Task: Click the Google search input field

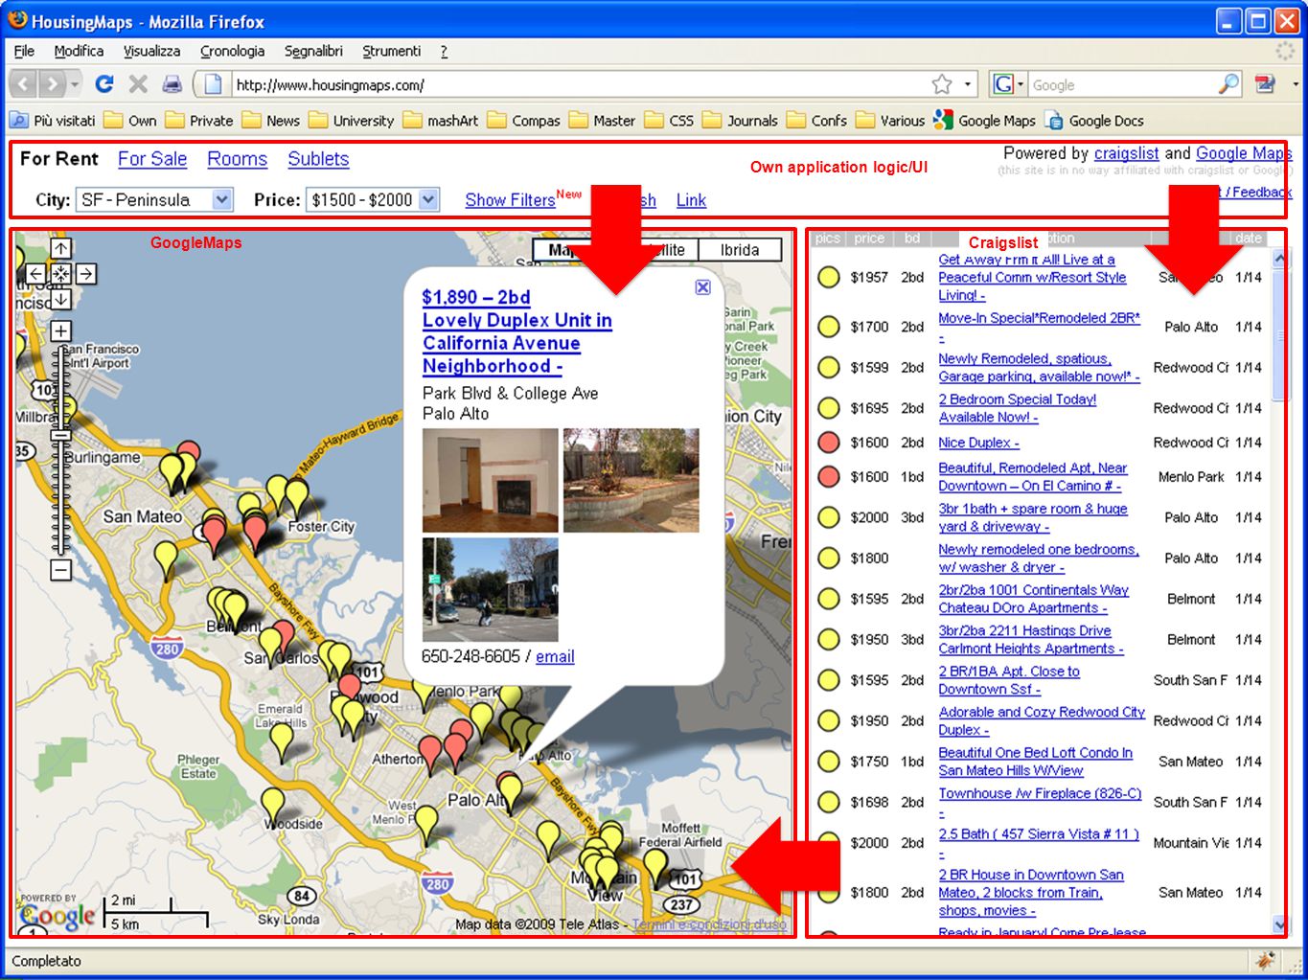Action: 1121,84
